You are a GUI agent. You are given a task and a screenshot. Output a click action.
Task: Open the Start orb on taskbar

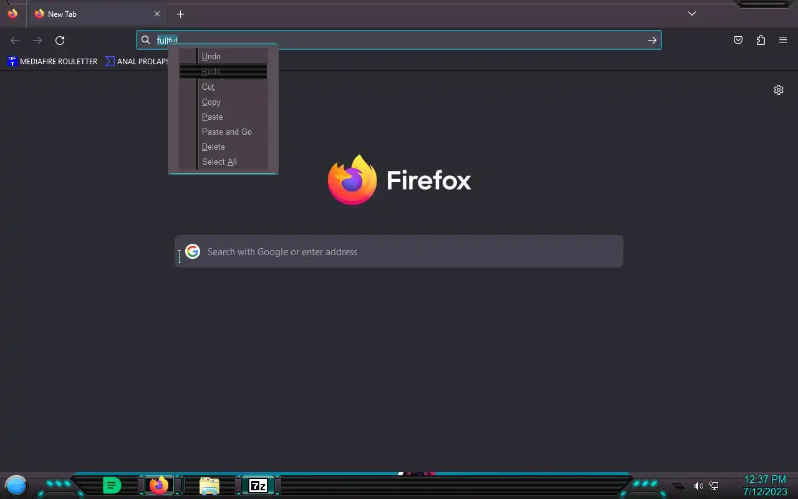coord(16,485)
